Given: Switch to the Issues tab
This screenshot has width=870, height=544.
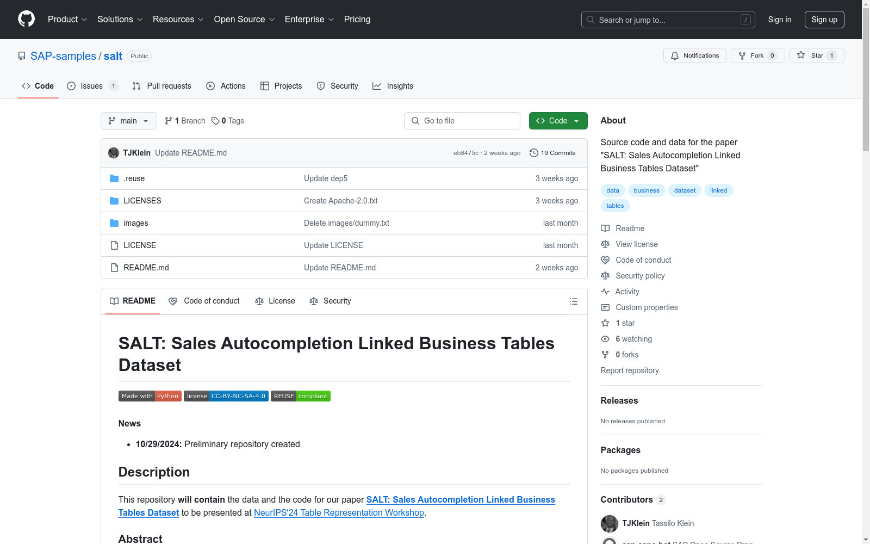Looking at the screenshot, I should 92,86.
